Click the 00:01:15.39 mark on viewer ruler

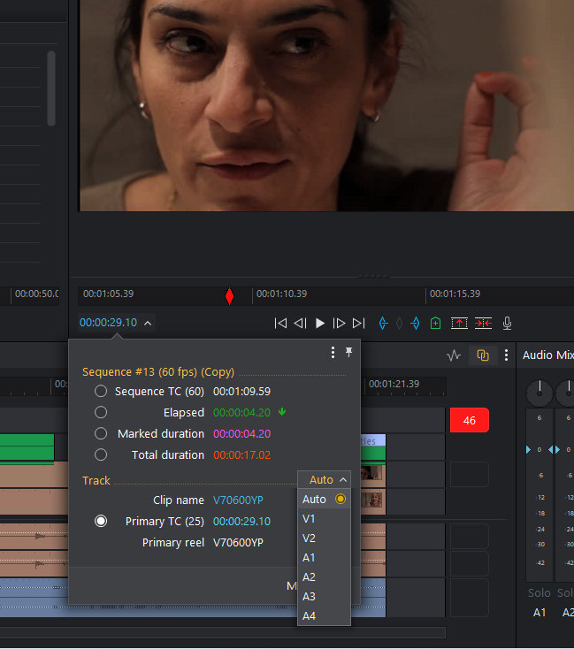pyautogui.click(x=455, y=294)
